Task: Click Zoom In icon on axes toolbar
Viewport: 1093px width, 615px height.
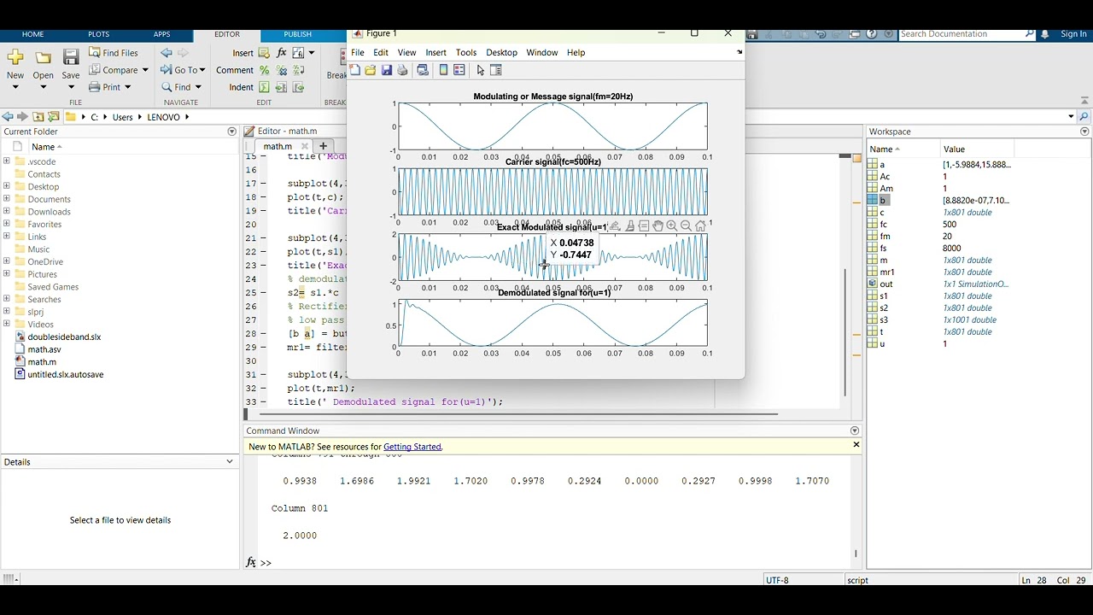Action: pos(672,226)
